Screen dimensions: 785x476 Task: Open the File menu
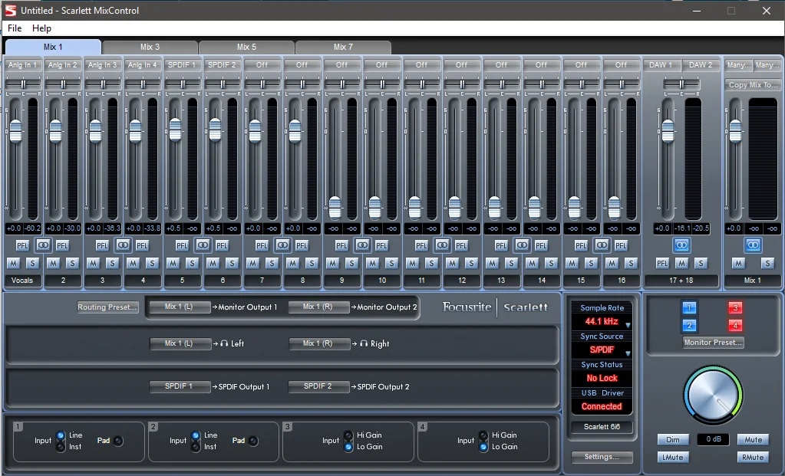pos(15,28)
